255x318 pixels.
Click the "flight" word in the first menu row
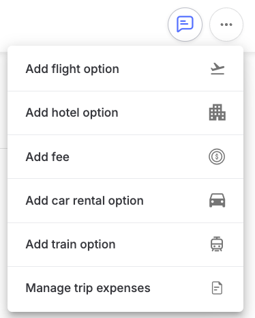pyautogui.click(x=66, y=70)
